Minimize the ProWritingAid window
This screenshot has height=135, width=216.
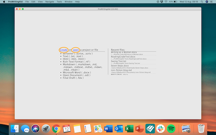tap(20, 9)
